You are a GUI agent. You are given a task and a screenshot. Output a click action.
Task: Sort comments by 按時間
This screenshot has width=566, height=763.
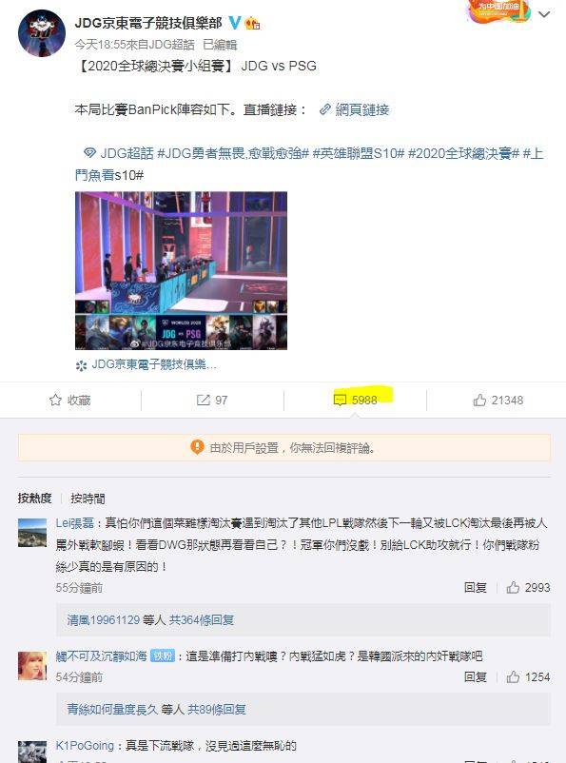(88, 499)
